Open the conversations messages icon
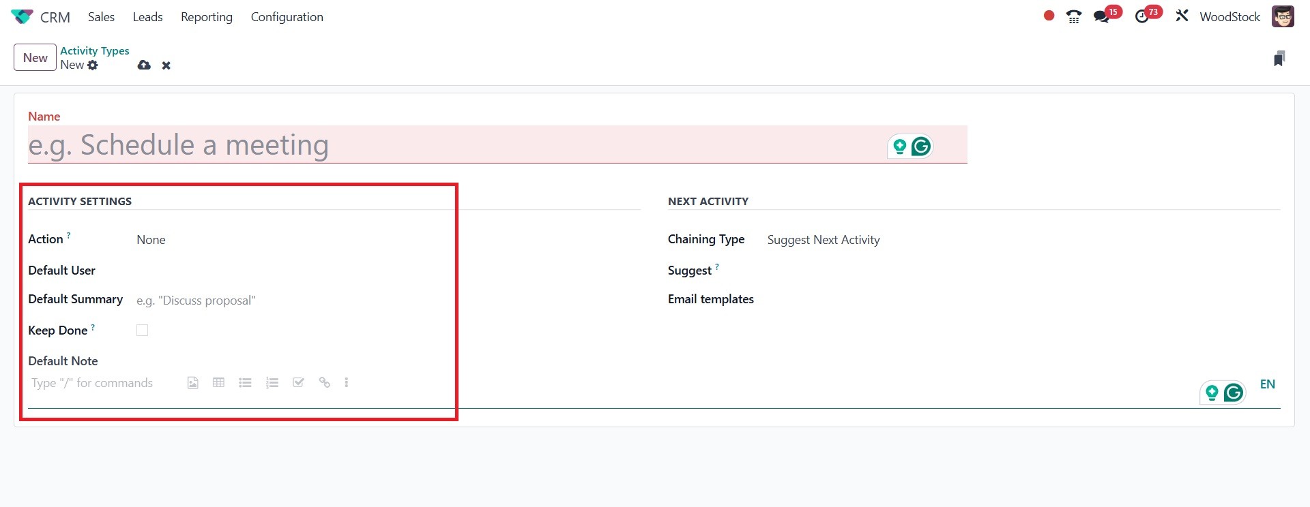This screenshot has width=1310, height=507. click(1101, 17)
